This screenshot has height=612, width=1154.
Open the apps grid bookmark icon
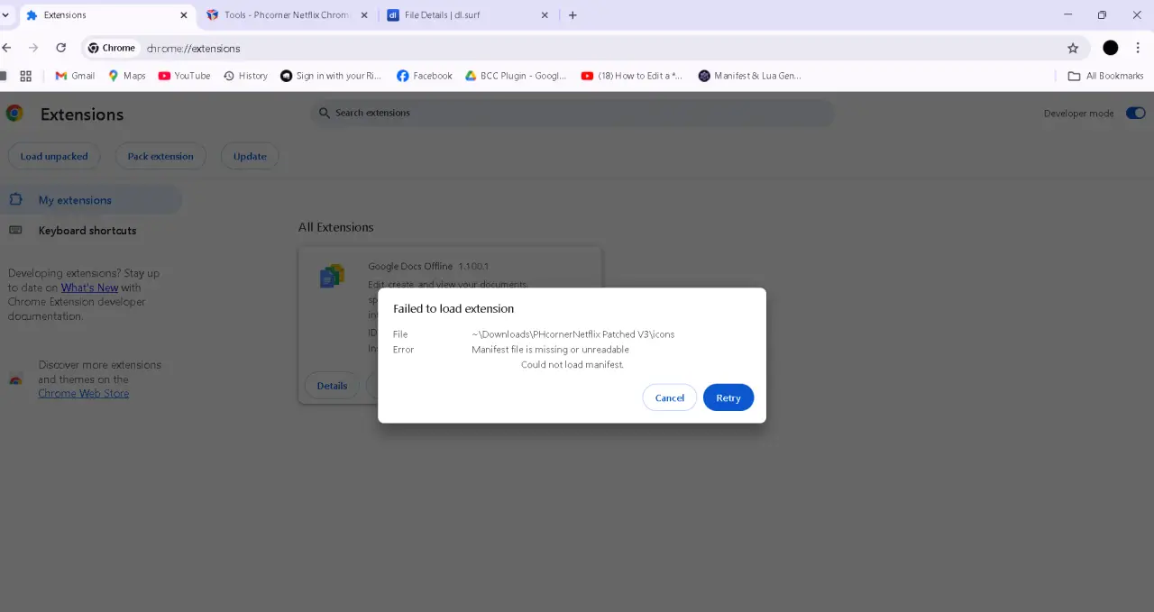point(25,76)
